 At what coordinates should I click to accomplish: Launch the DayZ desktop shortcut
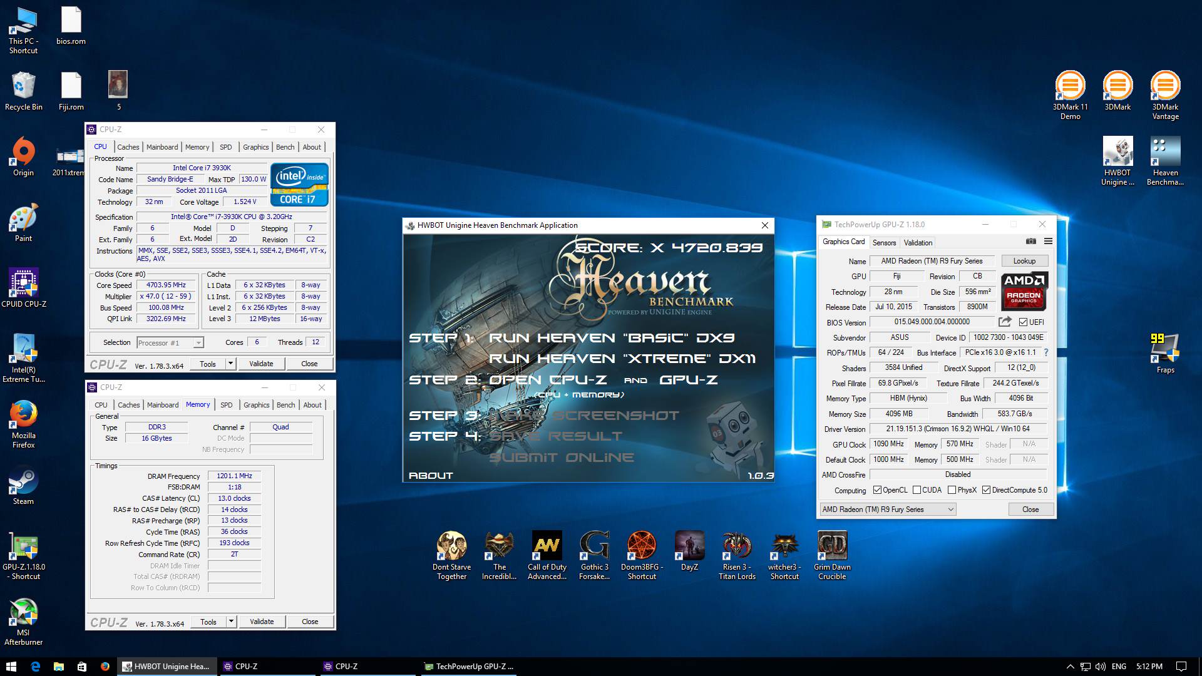[x=689, y=551]
